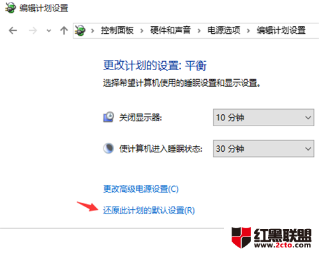Click the Back arrow navigation button

(x=13, y=31)
